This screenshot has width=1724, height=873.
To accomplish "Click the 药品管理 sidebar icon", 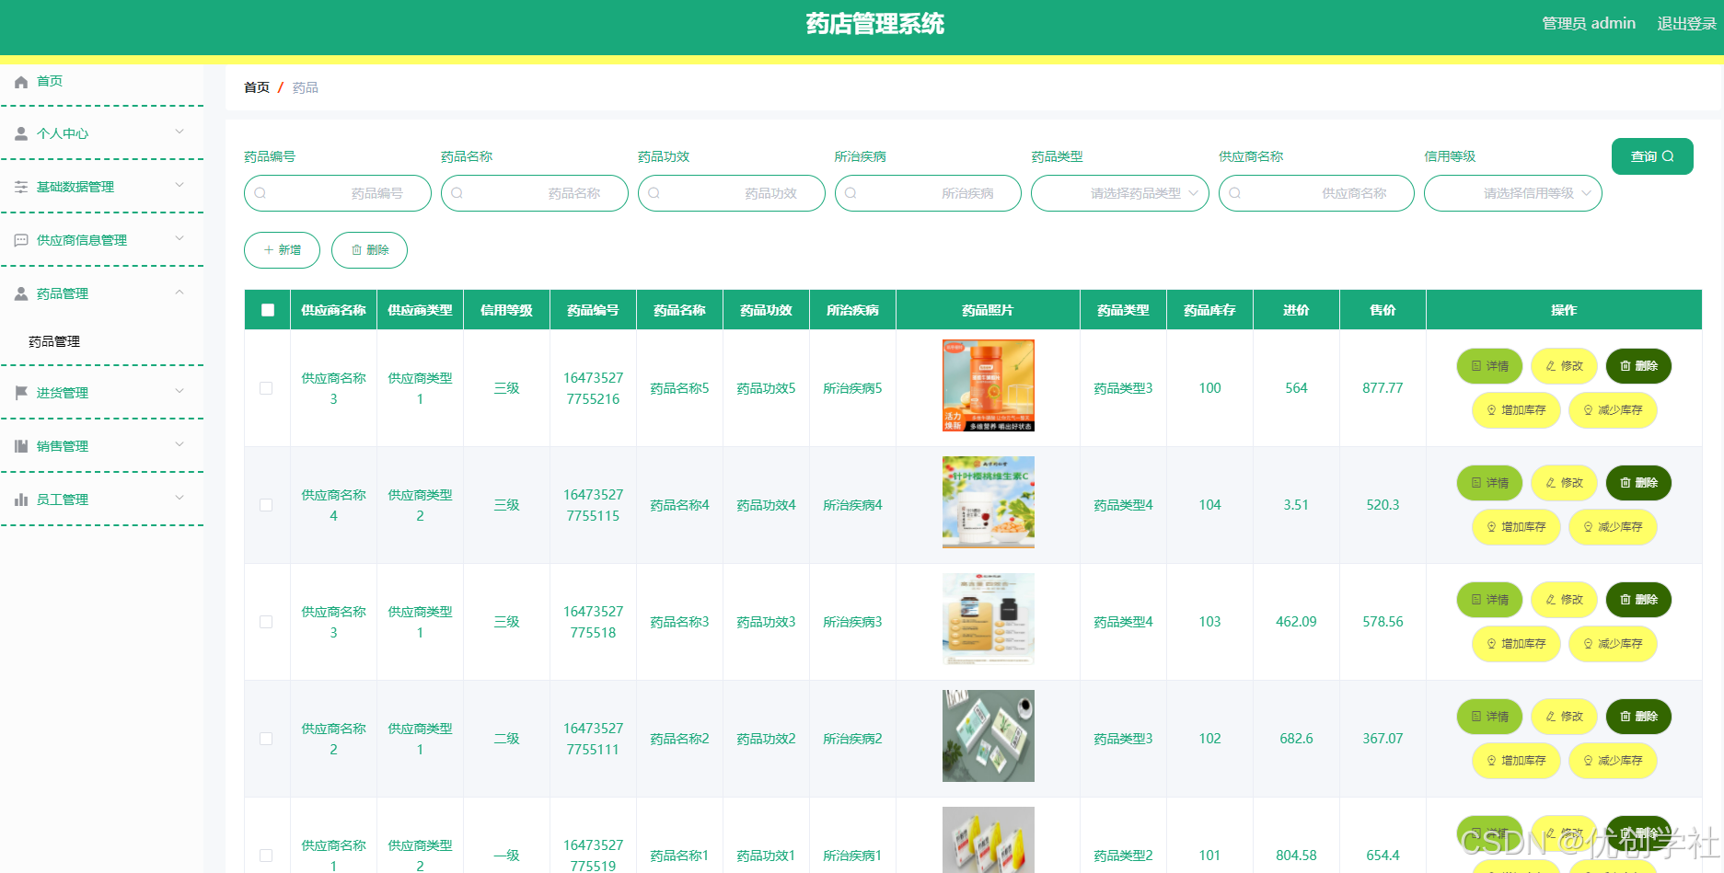I will [x=20, y=293].
